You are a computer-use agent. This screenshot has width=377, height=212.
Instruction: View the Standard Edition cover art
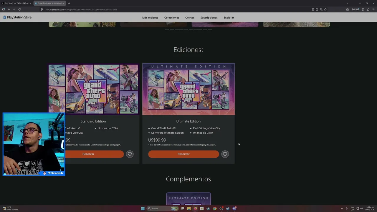(94, 90)
